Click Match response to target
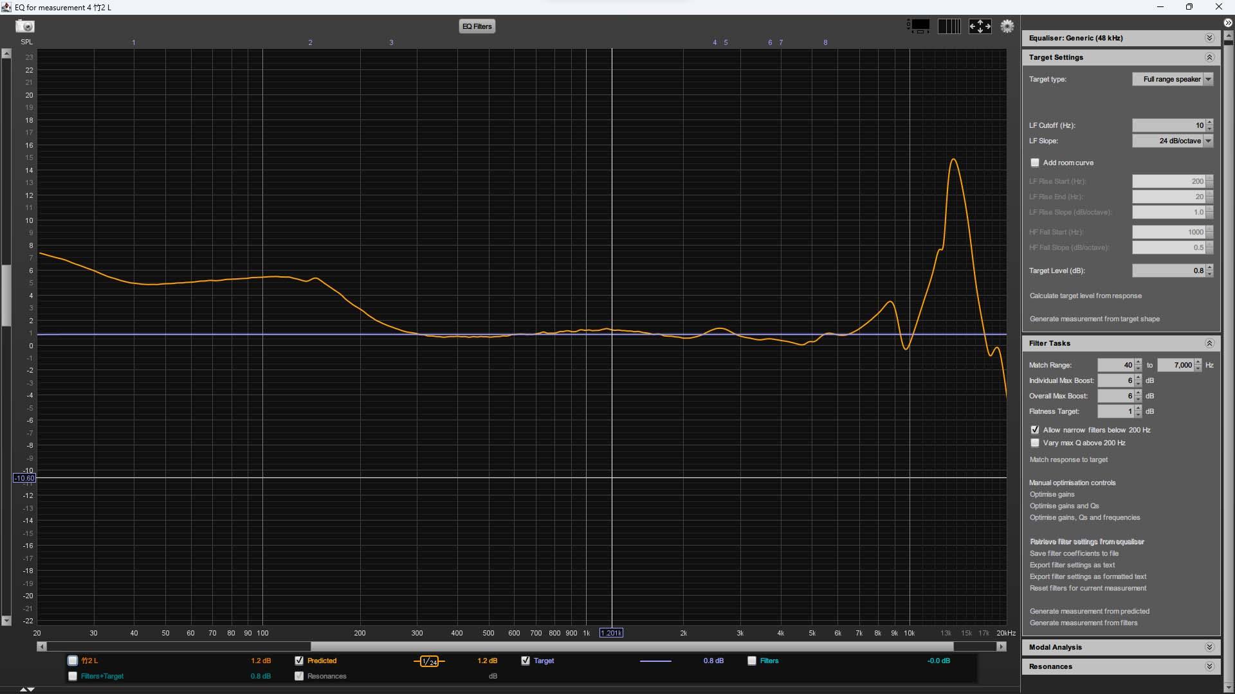The image size is (1235, 694). (1068, 460)
